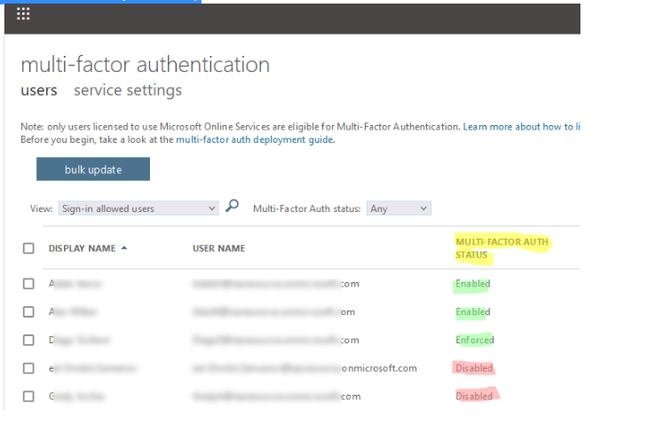Click the Enforced status text

click(475, 340)
